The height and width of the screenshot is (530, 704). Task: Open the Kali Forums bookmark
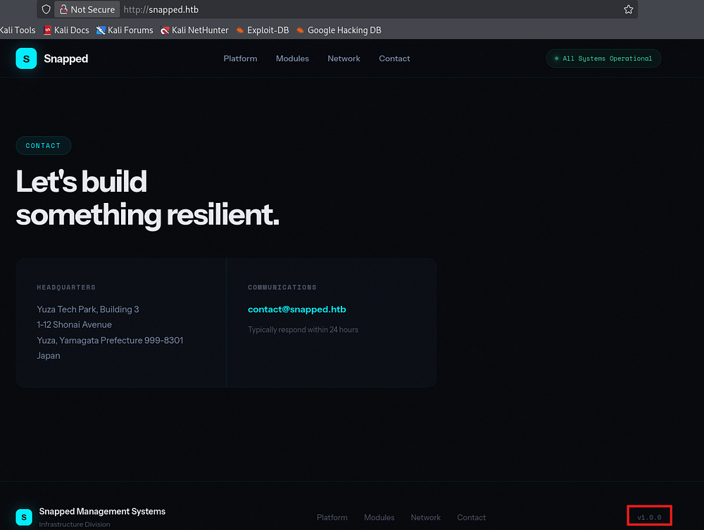pyautogui.click(x=125, y=30)
